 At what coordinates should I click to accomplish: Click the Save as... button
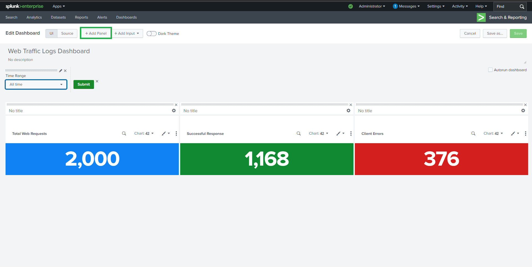(495, 33)
